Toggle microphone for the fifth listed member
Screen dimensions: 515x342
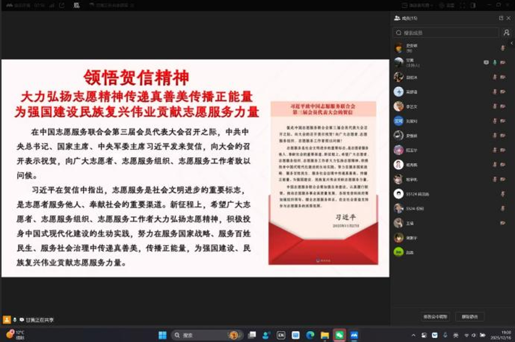click(x=494, y=107)
